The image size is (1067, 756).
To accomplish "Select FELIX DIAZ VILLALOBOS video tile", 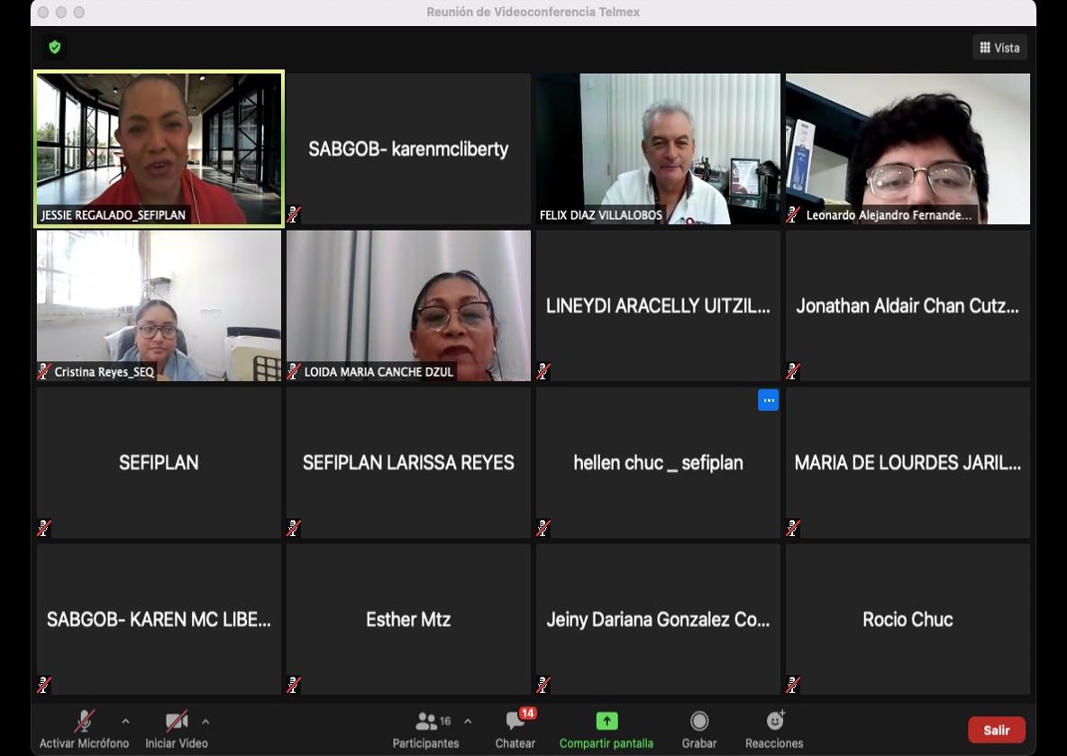I will [658, 149].
